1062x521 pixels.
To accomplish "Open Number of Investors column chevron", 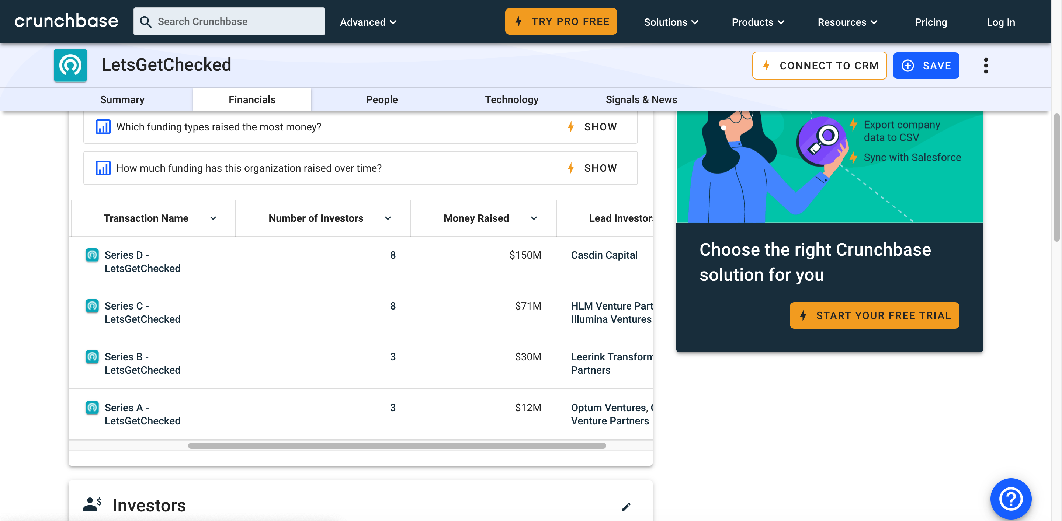I will pos(388,218).
